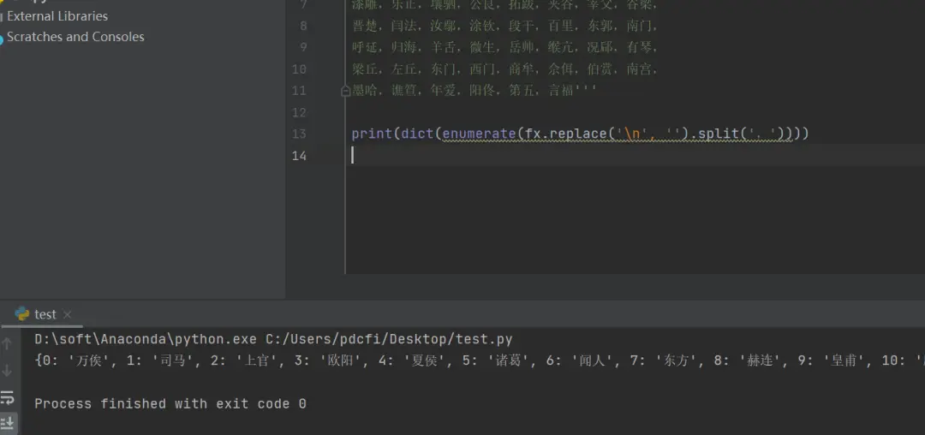Click the split call on line 13
The width and height of the screenshot is (925, 435).
coord(719,134)
